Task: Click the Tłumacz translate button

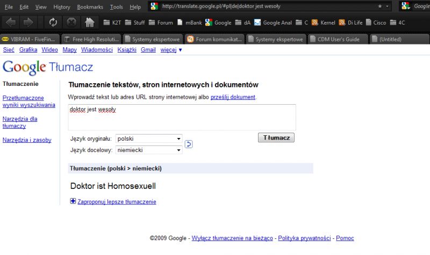Action: pos(276,137)
